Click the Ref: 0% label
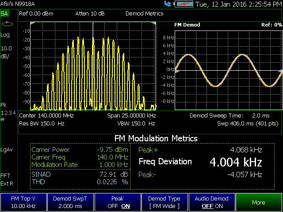The width and height of the screenshot is (283, 212). pos(272,25)
